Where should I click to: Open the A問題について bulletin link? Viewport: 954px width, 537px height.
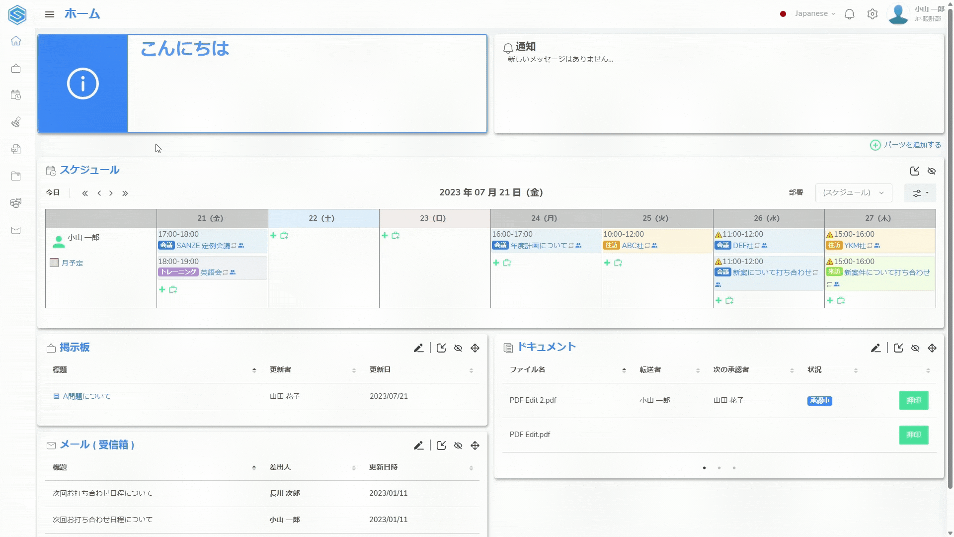pyautogui.click(x=86, y=396)
